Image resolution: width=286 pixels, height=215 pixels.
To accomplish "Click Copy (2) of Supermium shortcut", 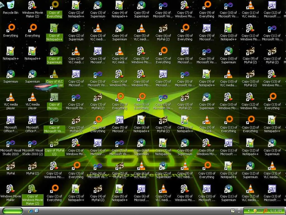I will pyautogui.click(x=76, y=32).
